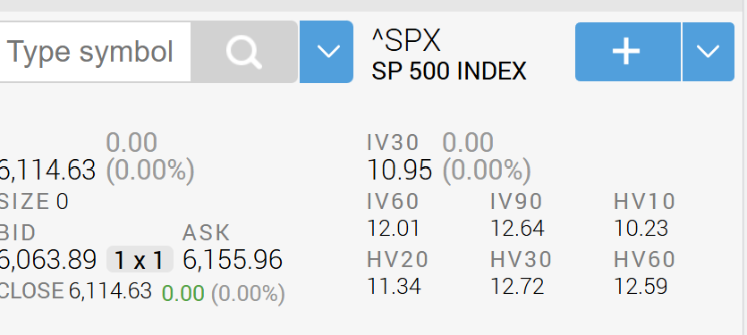Click the blue plus add button

click(x=628, y=52)
